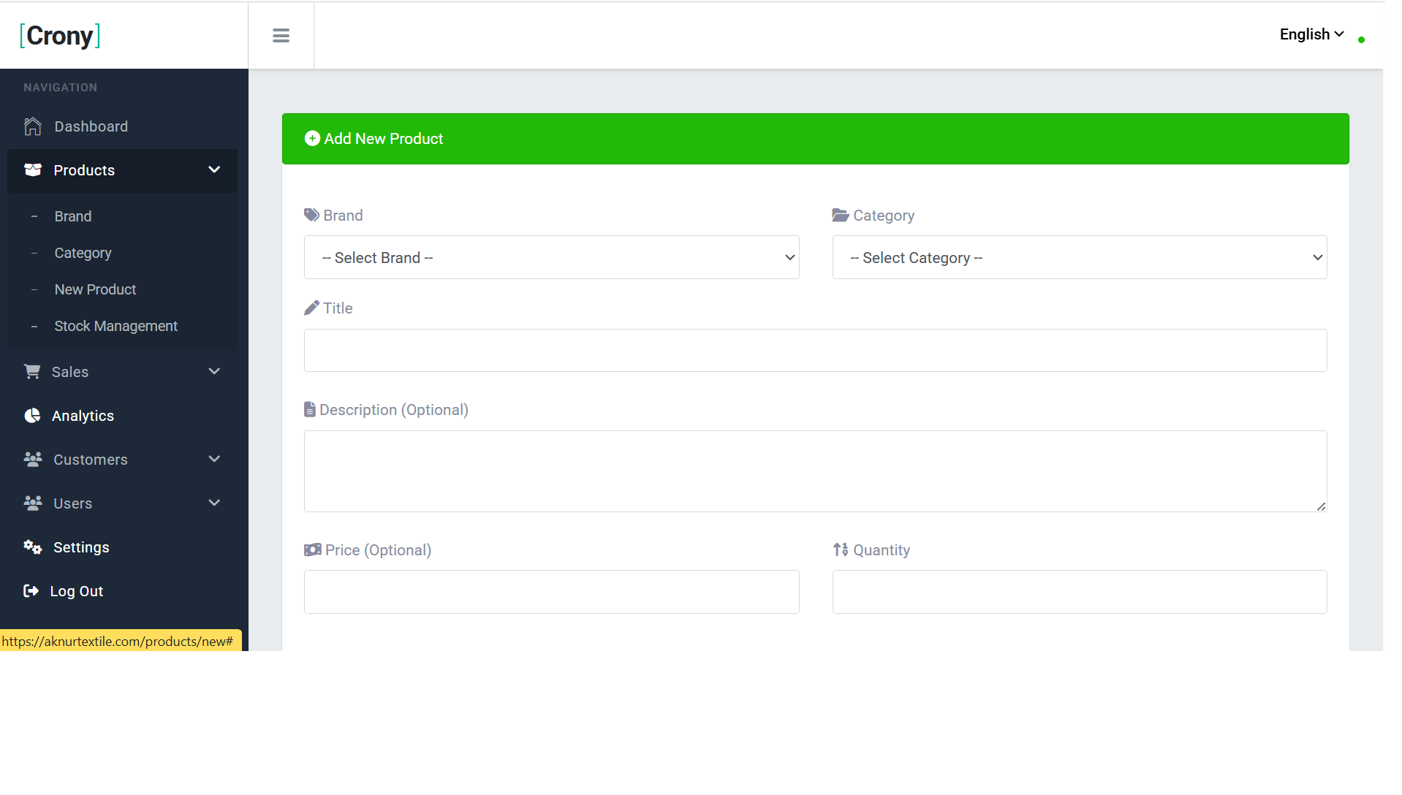Viewport: 1402px width, 795px height.
Task: Click the plus icon in Add New Product header
Action: click(312, 138)
